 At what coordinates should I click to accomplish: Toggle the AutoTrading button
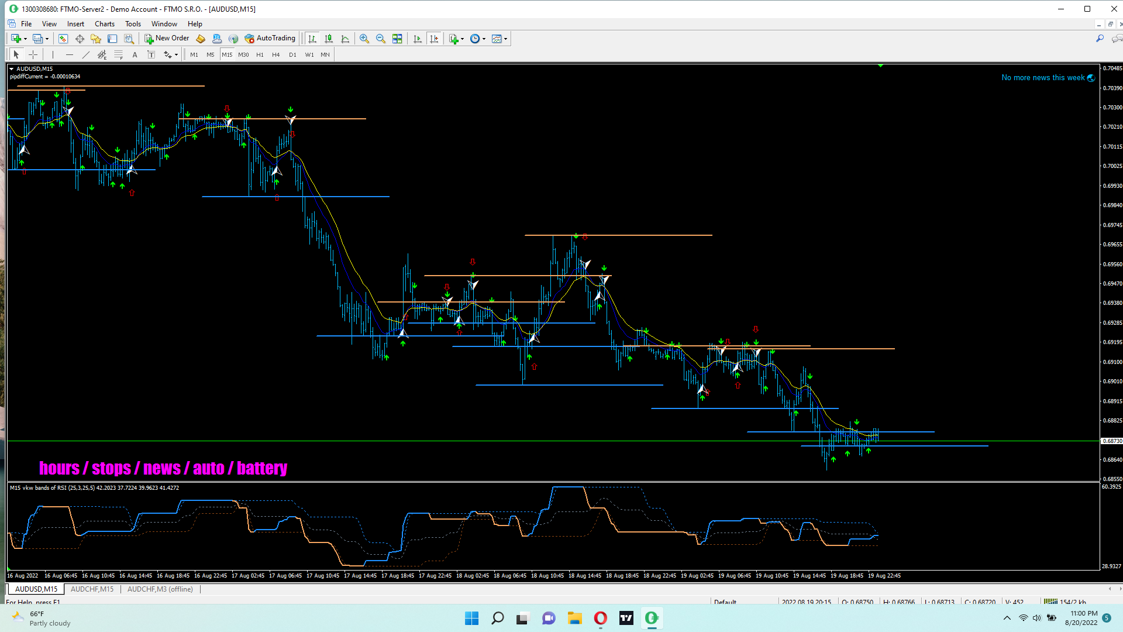click(270, 39)
